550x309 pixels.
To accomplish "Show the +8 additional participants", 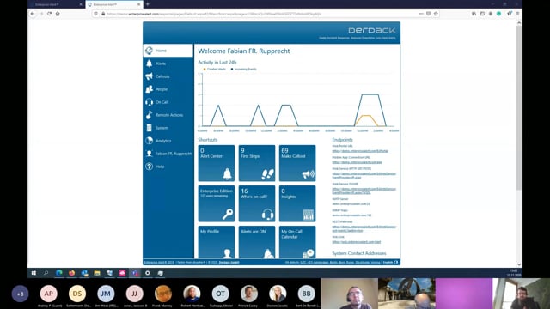I will [21, 294].
